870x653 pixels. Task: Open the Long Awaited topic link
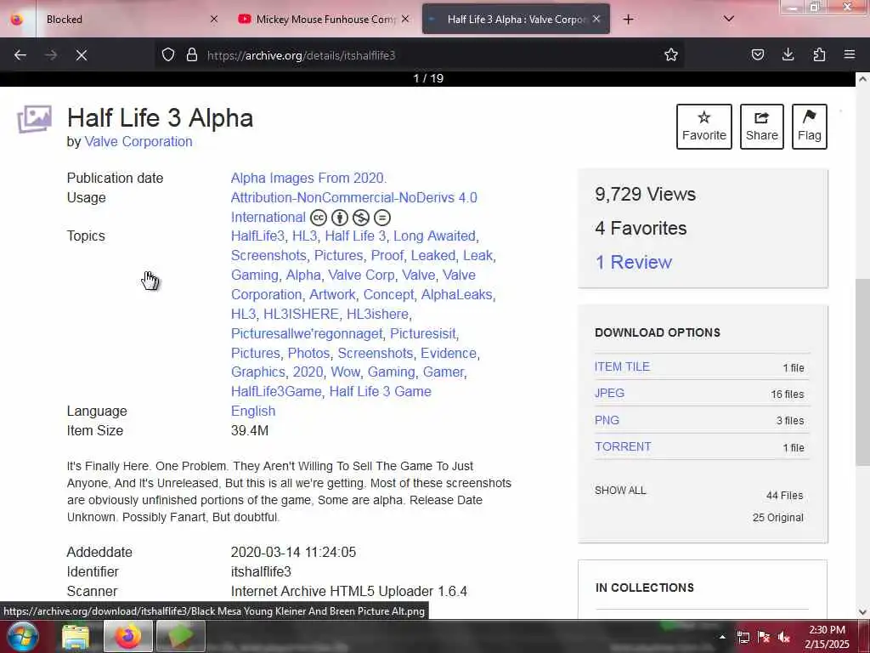pos(434,236)
